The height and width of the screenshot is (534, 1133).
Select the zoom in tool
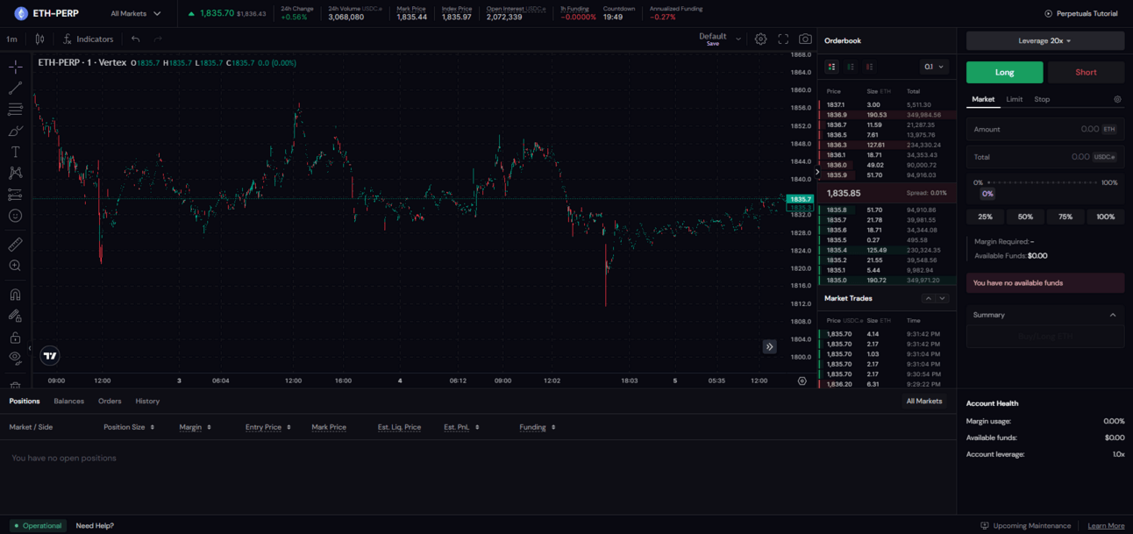click(15, 266)
